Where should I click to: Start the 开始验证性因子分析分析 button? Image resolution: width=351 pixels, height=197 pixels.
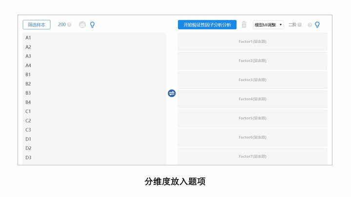(207, 25)
